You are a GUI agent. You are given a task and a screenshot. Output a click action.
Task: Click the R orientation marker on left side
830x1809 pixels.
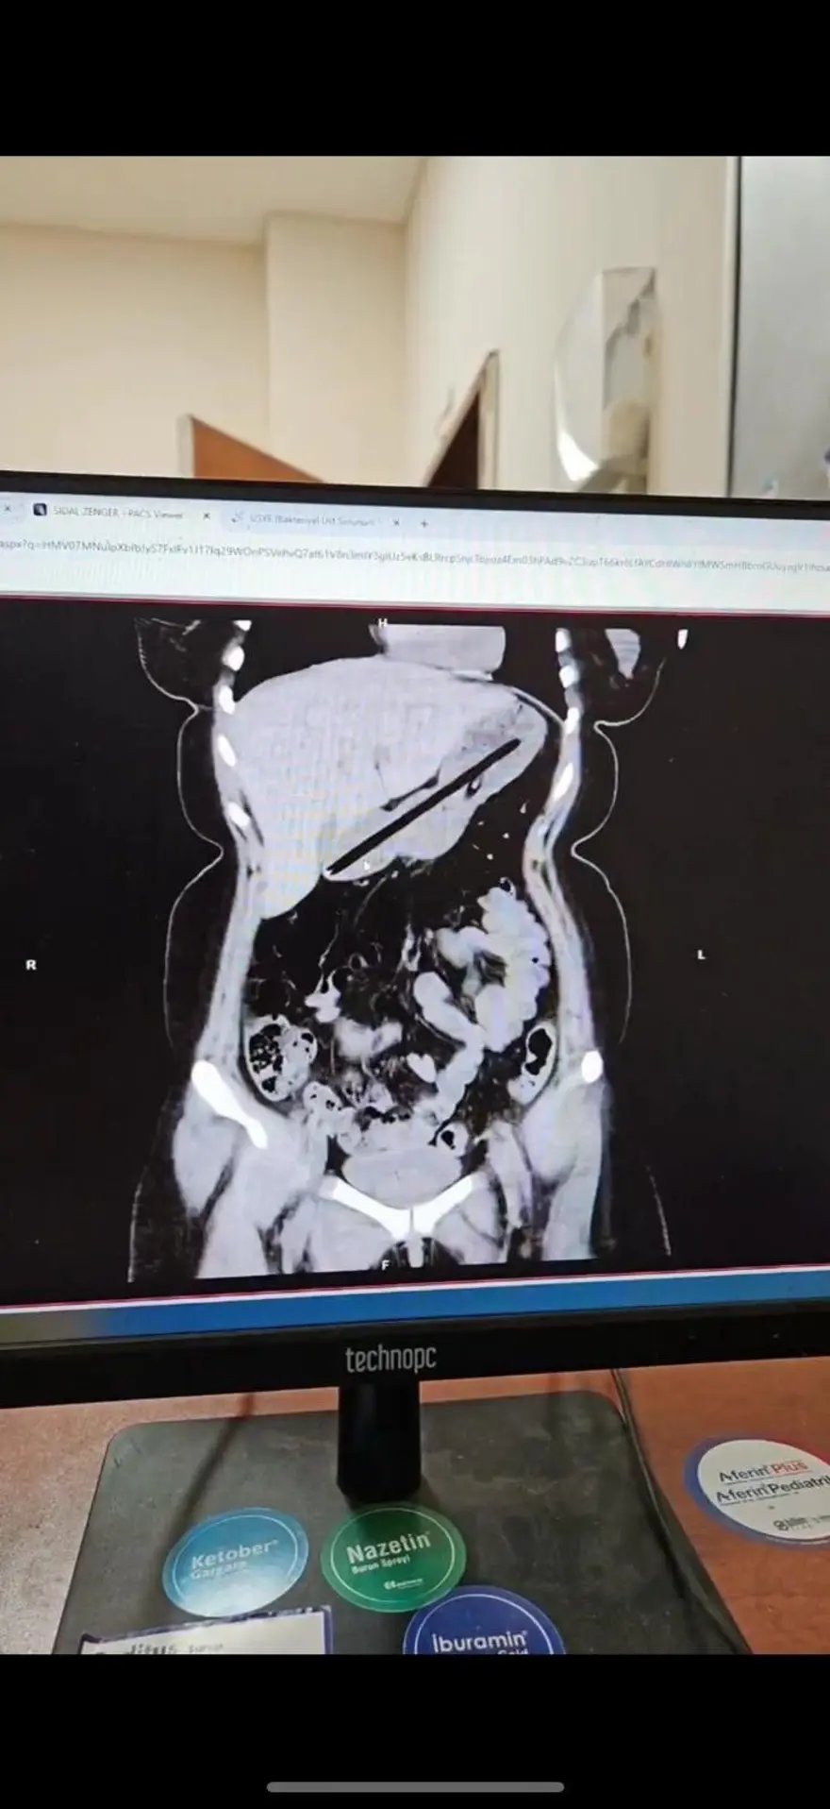31,965
